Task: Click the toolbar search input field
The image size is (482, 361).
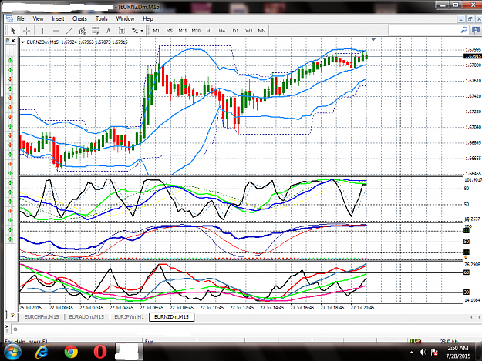Action: pyautogui.click(x=423, y=30)
